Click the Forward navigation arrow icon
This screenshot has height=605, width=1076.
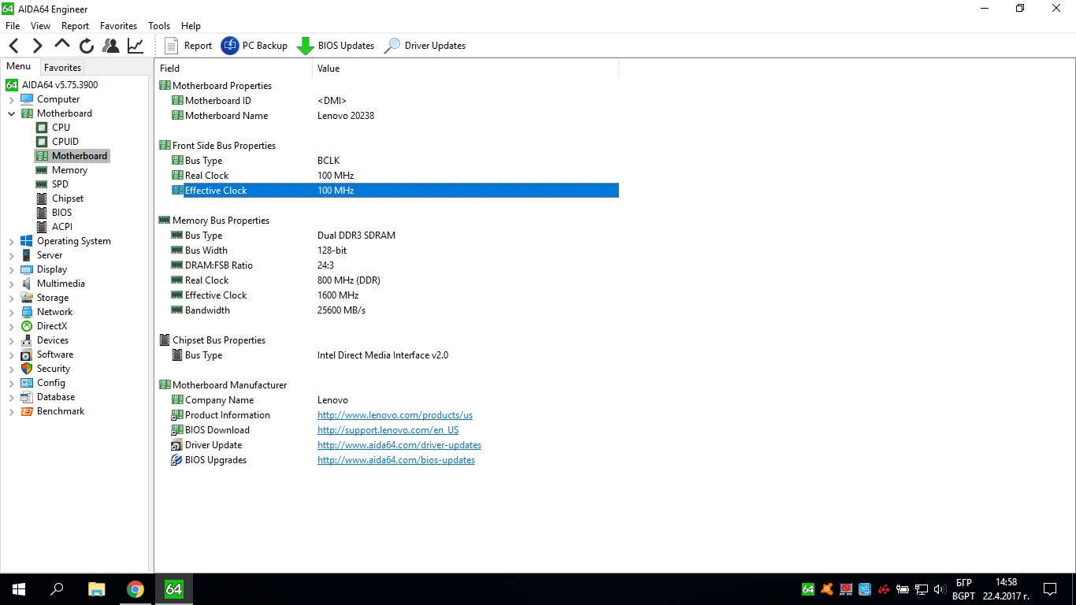(x=37, y=46)
